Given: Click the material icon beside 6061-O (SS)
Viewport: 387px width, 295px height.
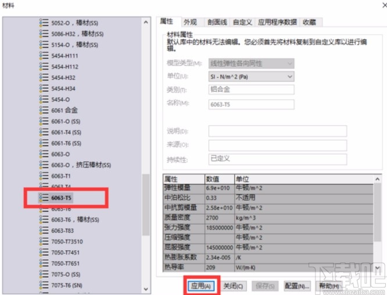Looking at the screenshot, I should point(44,121).
